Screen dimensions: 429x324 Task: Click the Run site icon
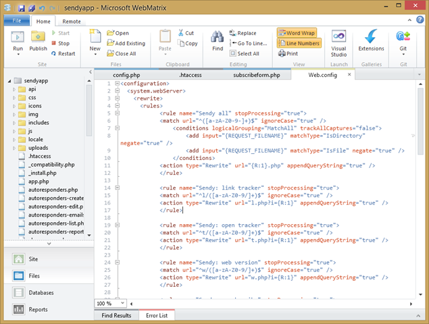tap(18, 37)
